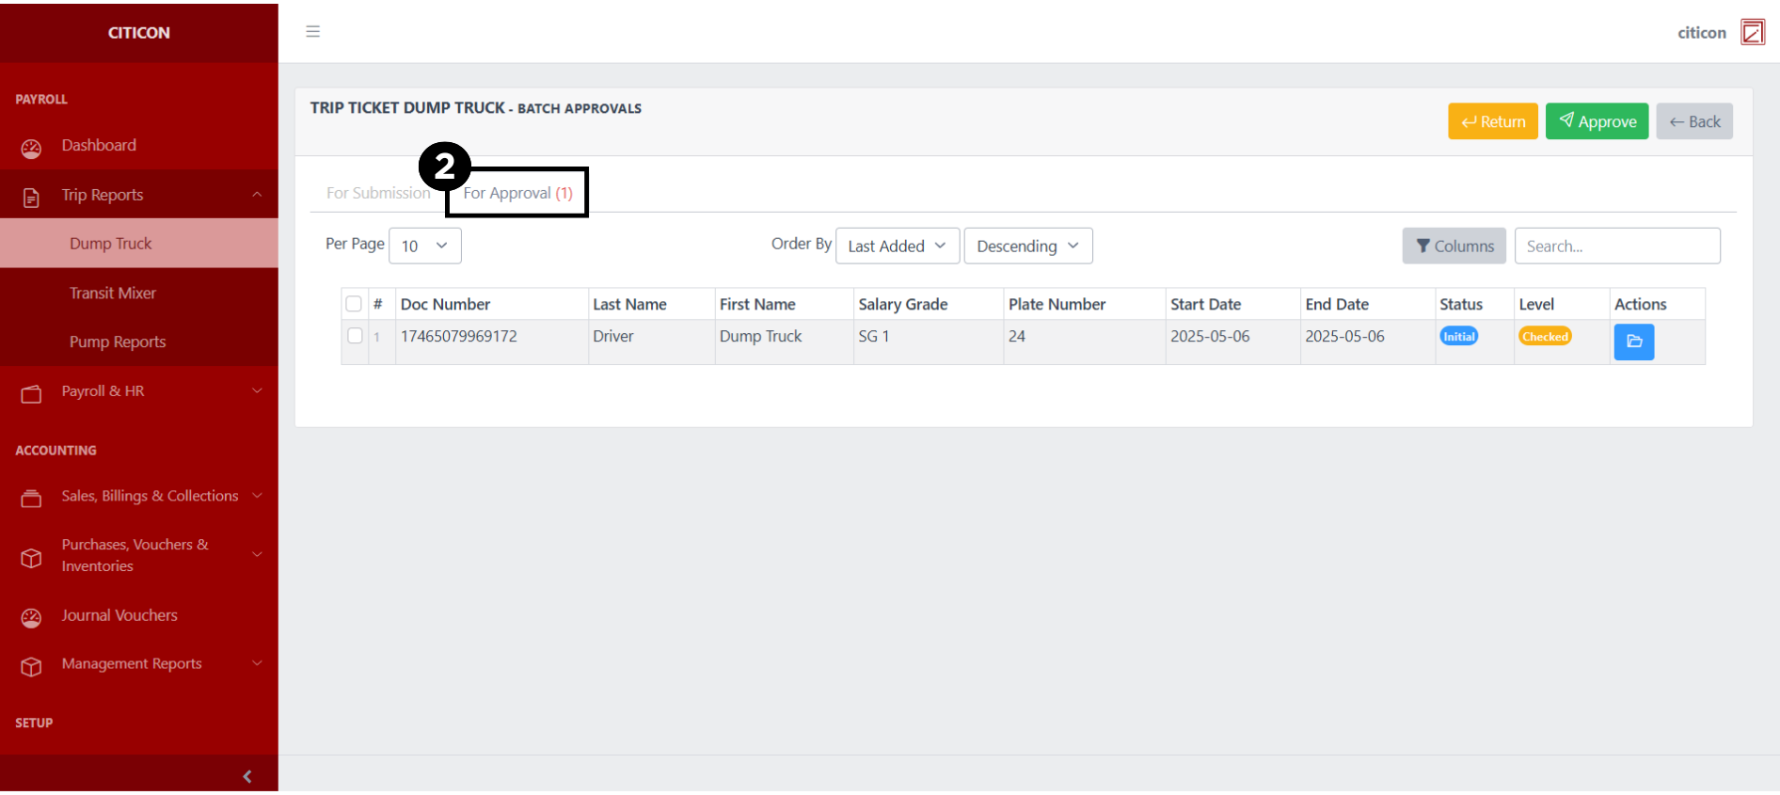1780x795 pixels.
Task: Click the Dashboard gauge icon
Action: pyautogui.click(x=31, y=148)
